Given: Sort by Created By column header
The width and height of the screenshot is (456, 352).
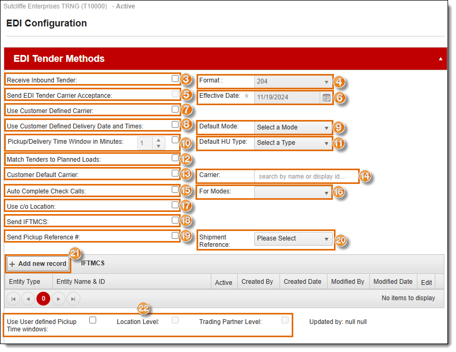Looking at the screenshot, I should pyautogui.click(x=257, y=282).
